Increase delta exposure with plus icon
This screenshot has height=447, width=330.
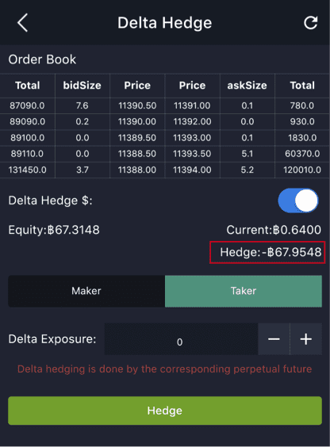306,339
